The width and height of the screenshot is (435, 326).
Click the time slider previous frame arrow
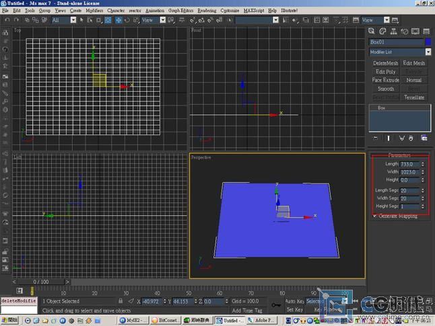click(14, 282)
